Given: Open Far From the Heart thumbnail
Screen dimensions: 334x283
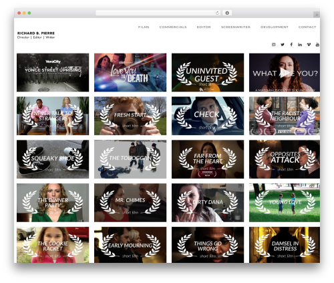Looking at the screenshot, I should coord(208,159).
